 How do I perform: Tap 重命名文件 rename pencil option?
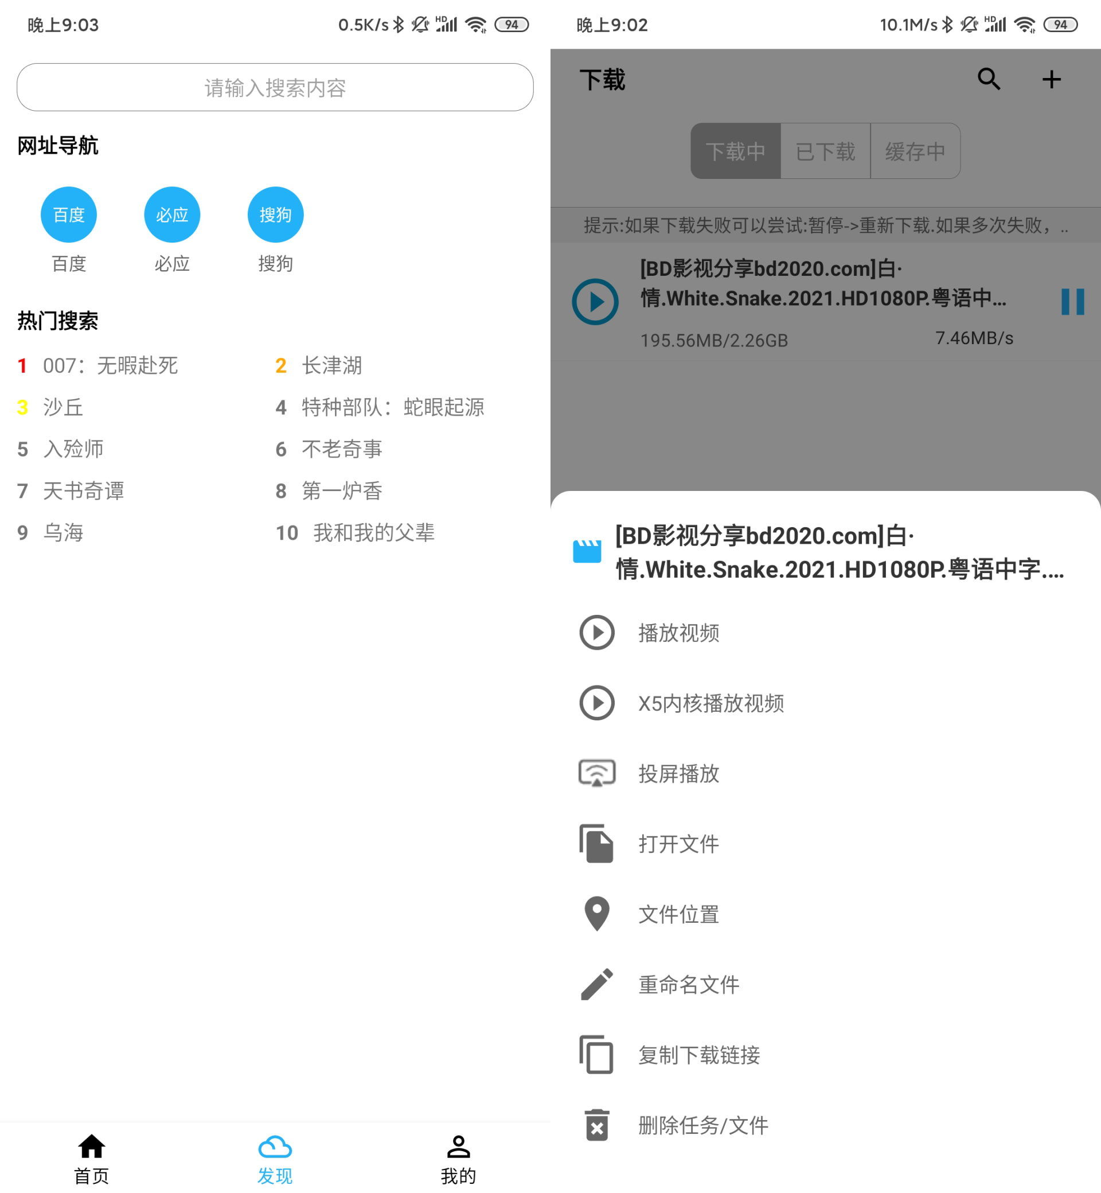coord(688,984)
